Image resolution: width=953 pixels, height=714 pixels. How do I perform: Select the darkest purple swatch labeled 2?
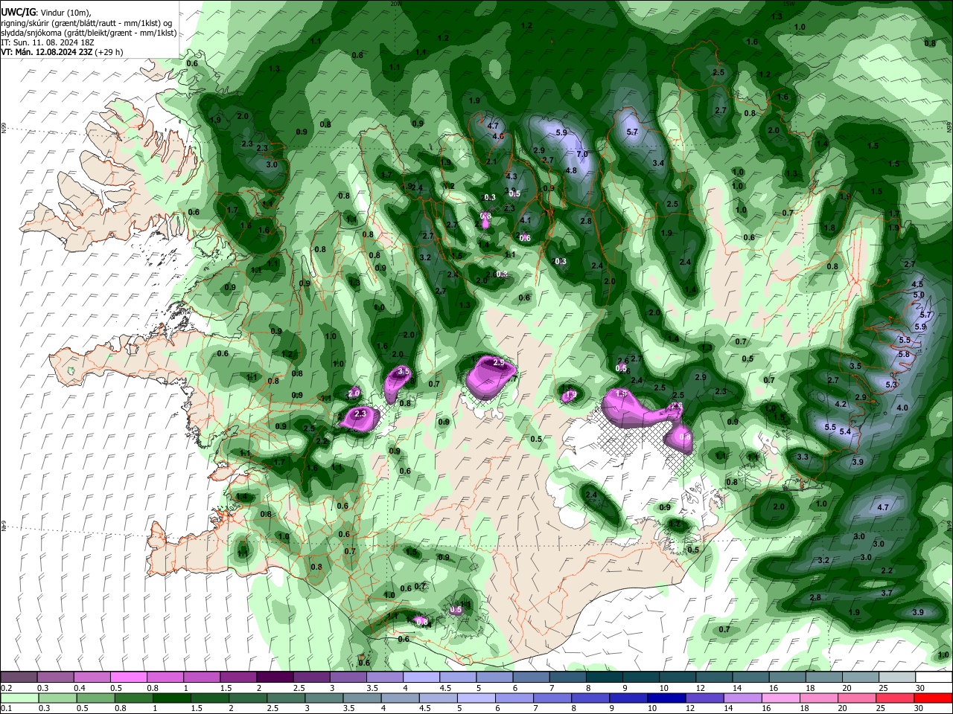[275, 677]
